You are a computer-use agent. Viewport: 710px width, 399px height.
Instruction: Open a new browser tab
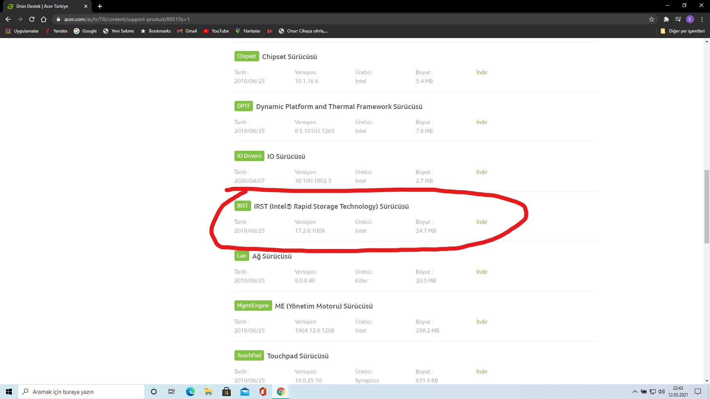[x=100, y=6]
